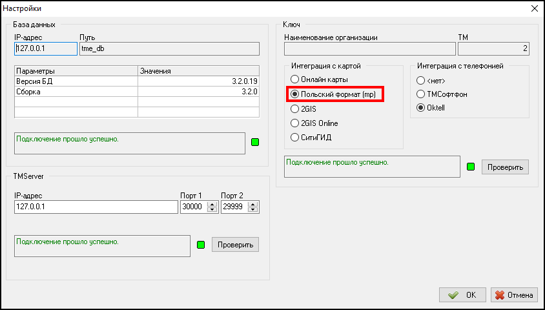This screenshot has height=310, width=545.
Task: Select СитиГИД map integration
Action: point(295,138)
